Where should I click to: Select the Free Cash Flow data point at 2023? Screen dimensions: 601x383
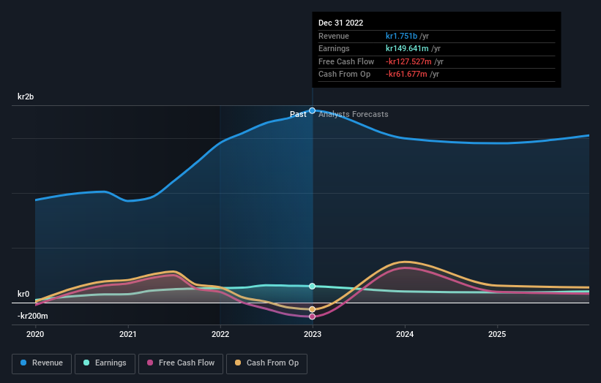[x=313, y=316]
